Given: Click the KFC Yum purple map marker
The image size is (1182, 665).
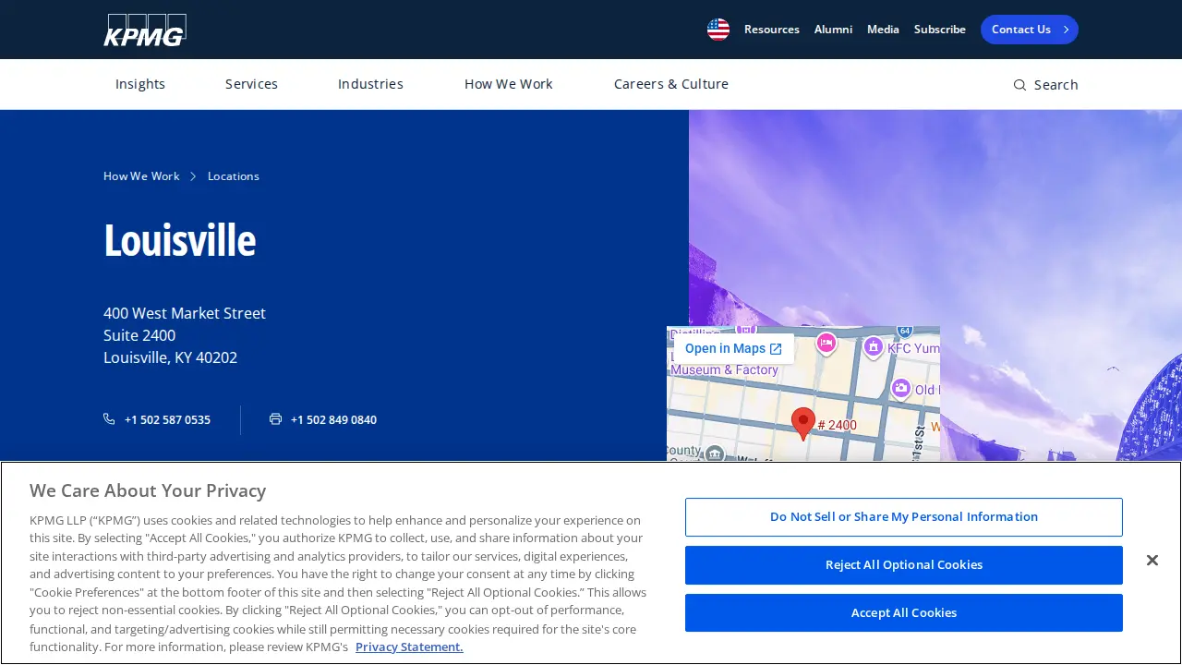Looking at the screenshot, I should click(x=874, y=347).
